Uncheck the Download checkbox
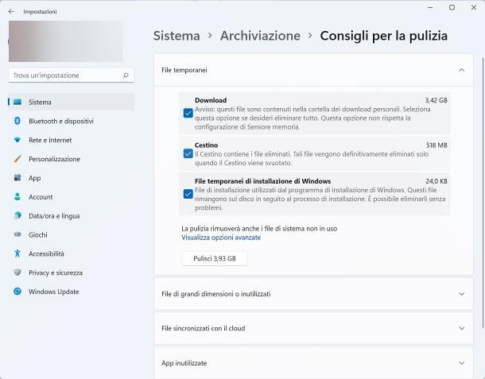This screenshot has height=379, width=485. (188, 113)
